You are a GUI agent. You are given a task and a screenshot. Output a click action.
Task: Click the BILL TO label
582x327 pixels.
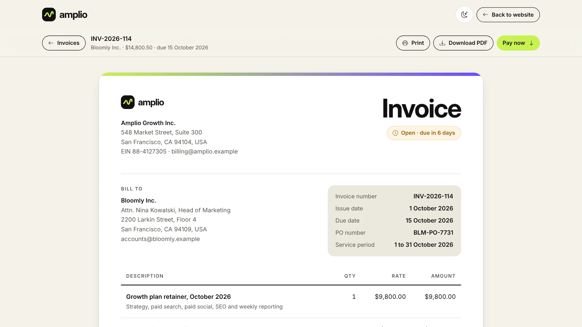point(132,189)
